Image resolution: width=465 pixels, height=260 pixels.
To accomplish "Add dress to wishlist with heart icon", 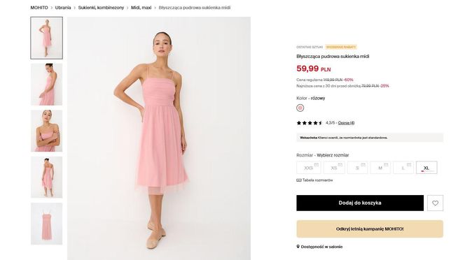I will coord(435,203).
